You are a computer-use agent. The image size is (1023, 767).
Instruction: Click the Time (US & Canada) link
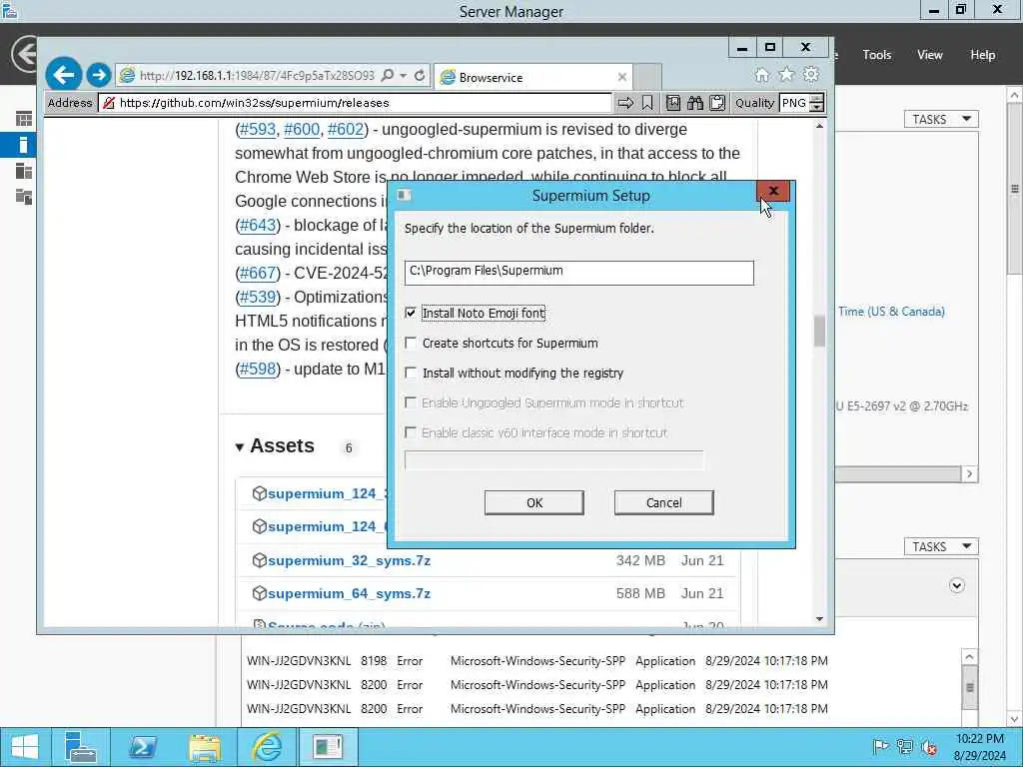pos(891,312)
